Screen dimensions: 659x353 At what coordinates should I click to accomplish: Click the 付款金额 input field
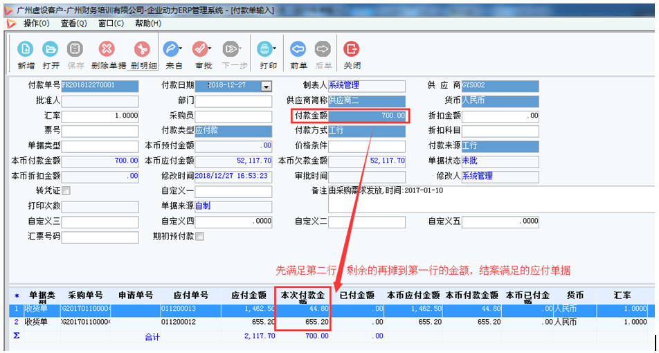367,116
